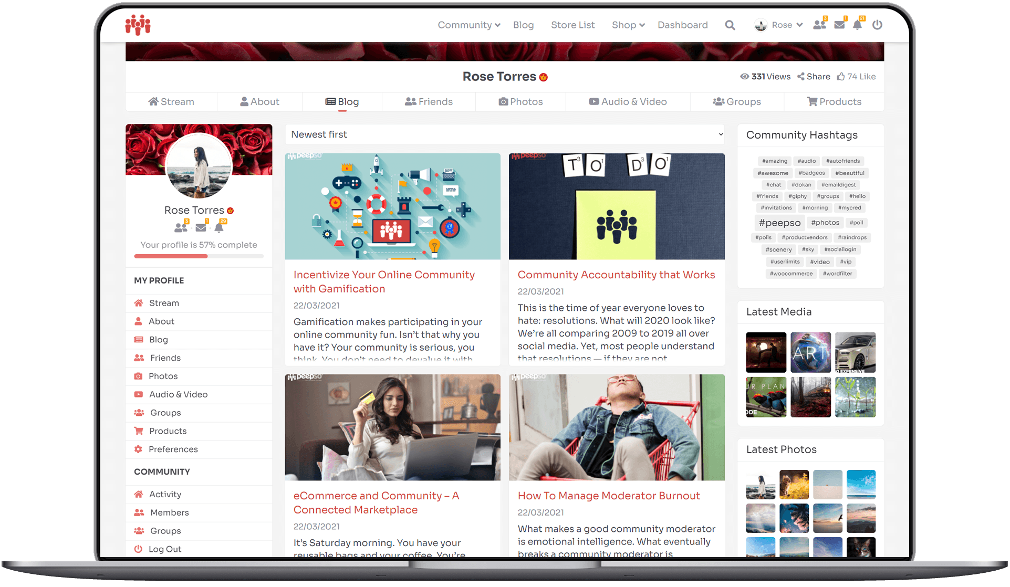Click gear icon beside Preferences
This screenshot has width=1010, height=587.
tap(138, 449)
